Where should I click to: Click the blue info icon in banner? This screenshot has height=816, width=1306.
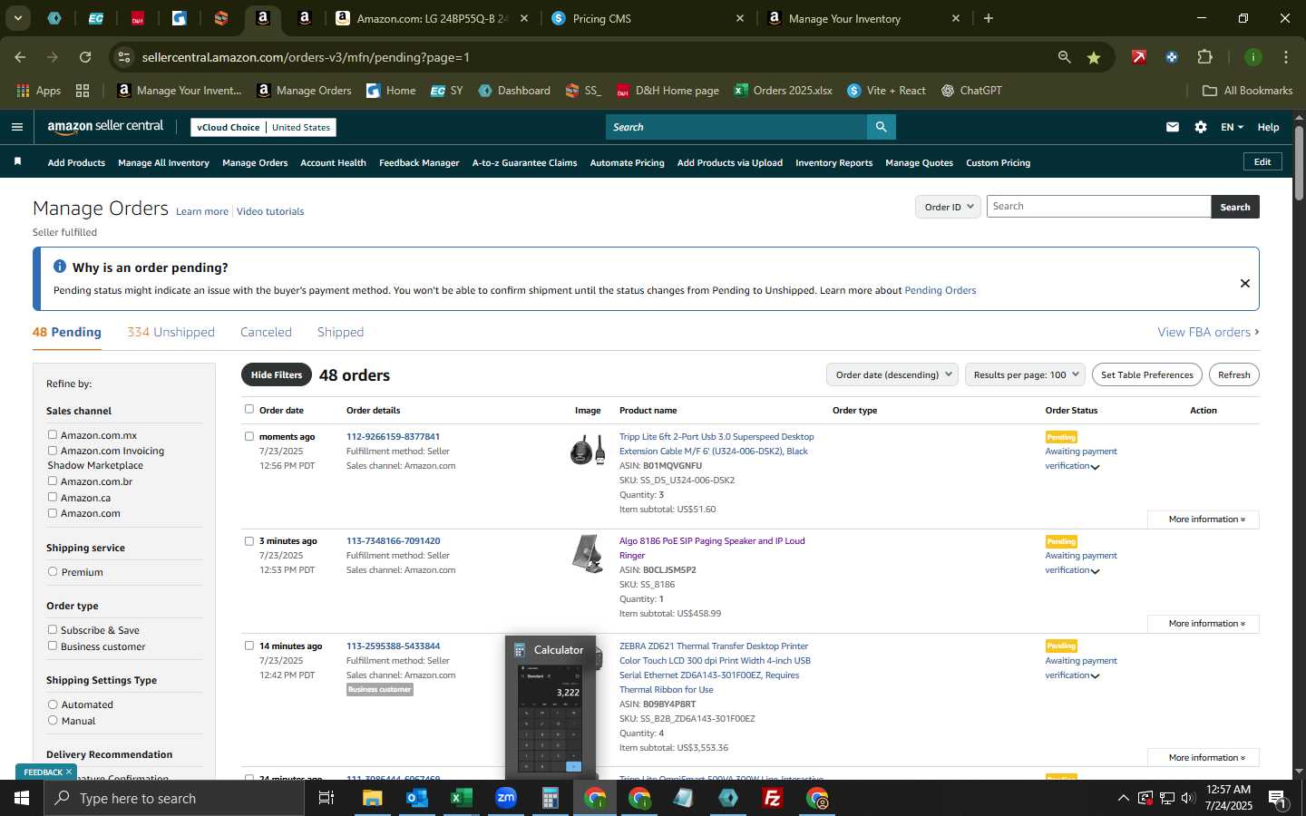click(60, 267)
